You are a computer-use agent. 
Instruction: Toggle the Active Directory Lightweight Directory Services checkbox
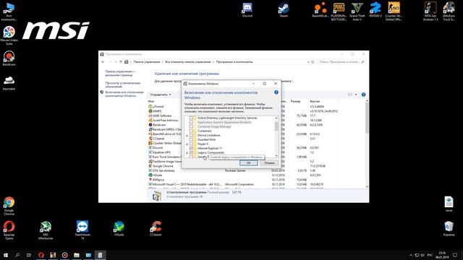(191, 118)
